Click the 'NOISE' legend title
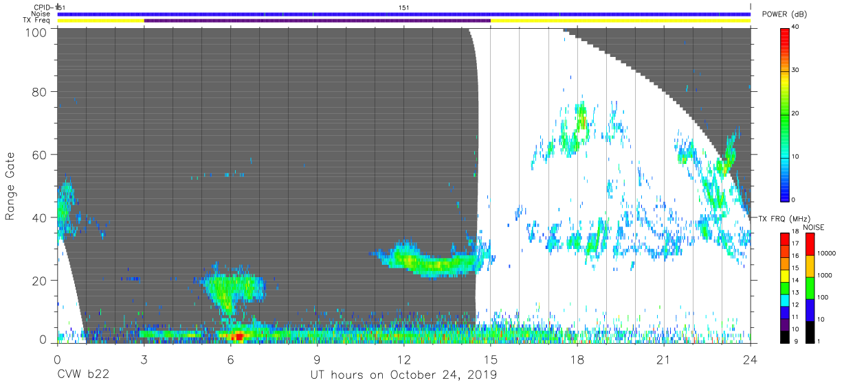The width and height of the screenshot is (844, 389). point(814,227)
